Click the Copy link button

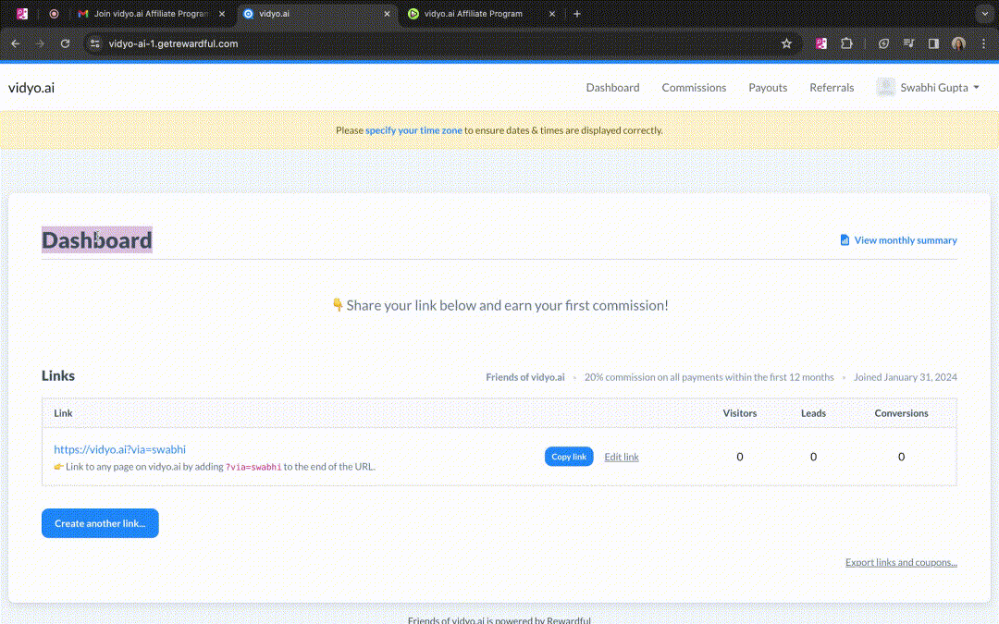(x=569, y=457)
